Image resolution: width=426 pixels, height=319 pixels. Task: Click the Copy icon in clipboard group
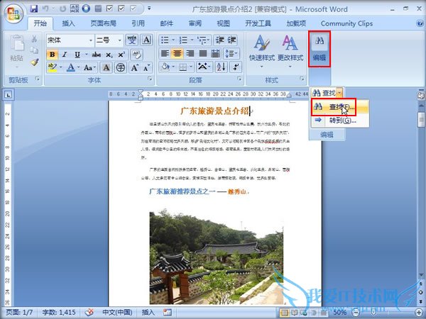(34, 50)
